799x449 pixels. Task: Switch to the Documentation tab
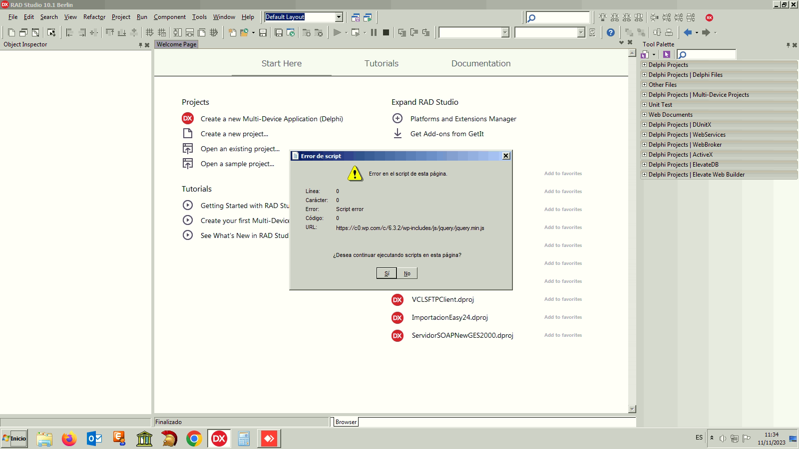(x=481, y=63)
